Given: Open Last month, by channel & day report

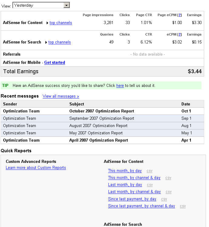Looking at the screenshot, I should coord(134,192).
